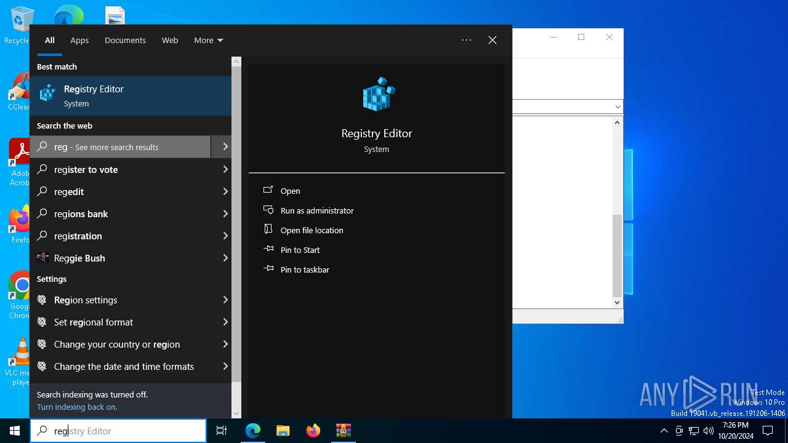The image size is (788, 443).
Task: Click the Pin to Start pin icon
Action: point(268,249)
